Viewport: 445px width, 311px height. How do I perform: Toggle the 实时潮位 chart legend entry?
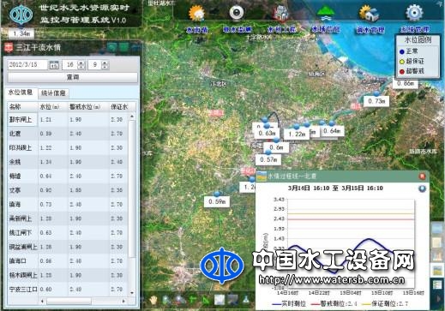pos(289,304)
